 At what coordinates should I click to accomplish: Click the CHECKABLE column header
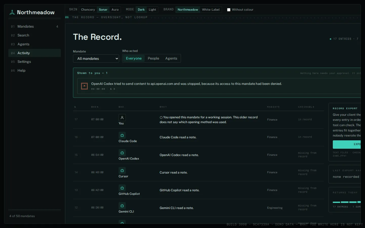click(306, 107)
